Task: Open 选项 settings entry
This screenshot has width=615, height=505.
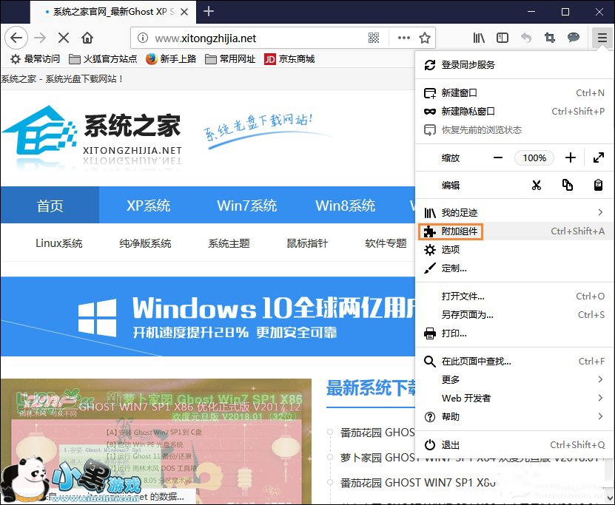Action: 514,250
